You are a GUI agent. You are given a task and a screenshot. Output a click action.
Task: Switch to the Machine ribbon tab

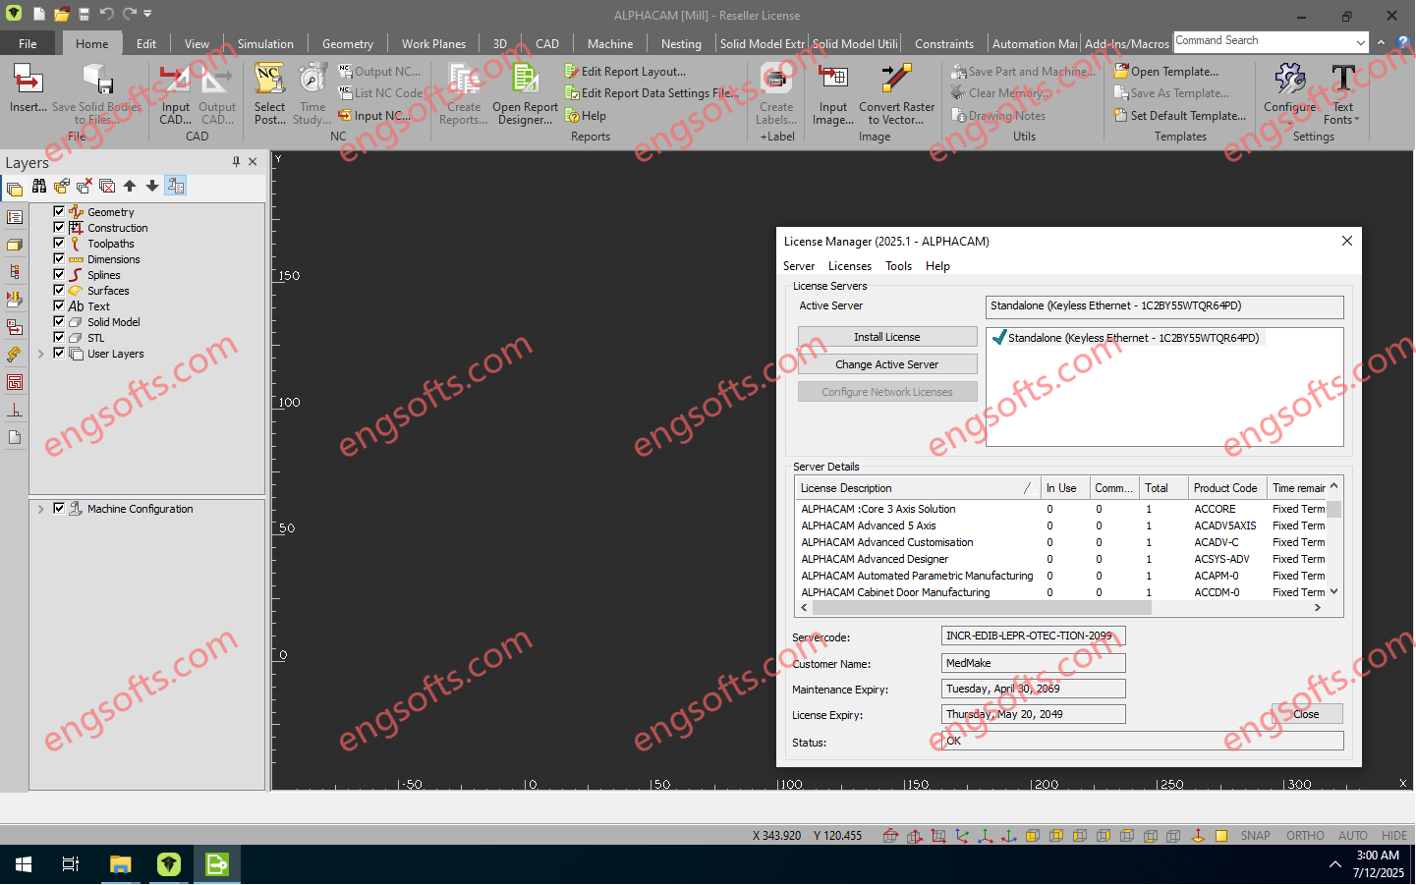click(610, 44)
